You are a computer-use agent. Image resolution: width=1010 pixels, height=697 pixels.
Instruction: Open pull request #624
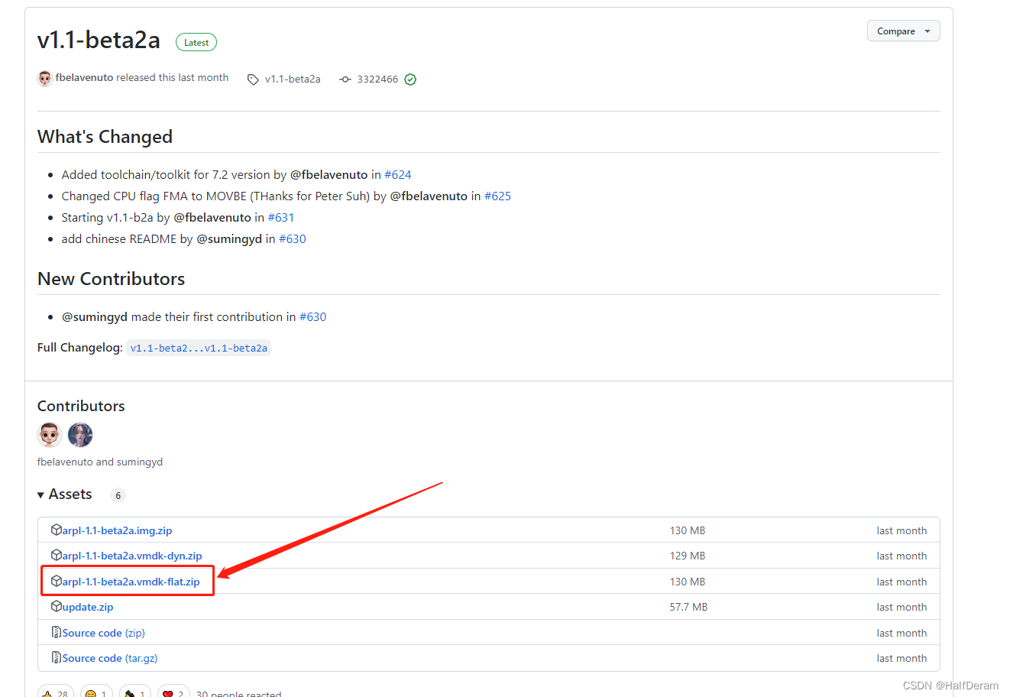point(398,175)
